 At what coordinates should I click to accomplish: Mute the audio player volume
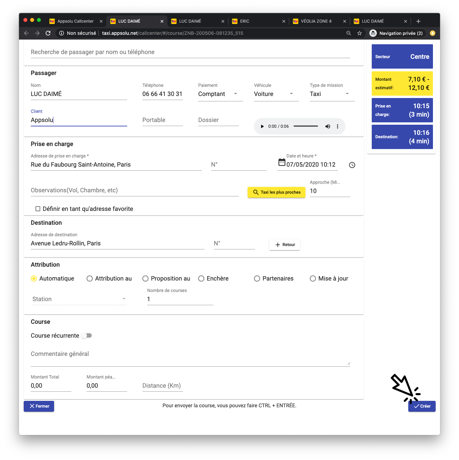coord(327,126)
